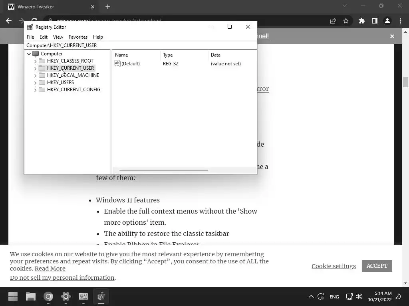Open the Windows Start menu
Screen dimensions: 409x306
point(13,296)
